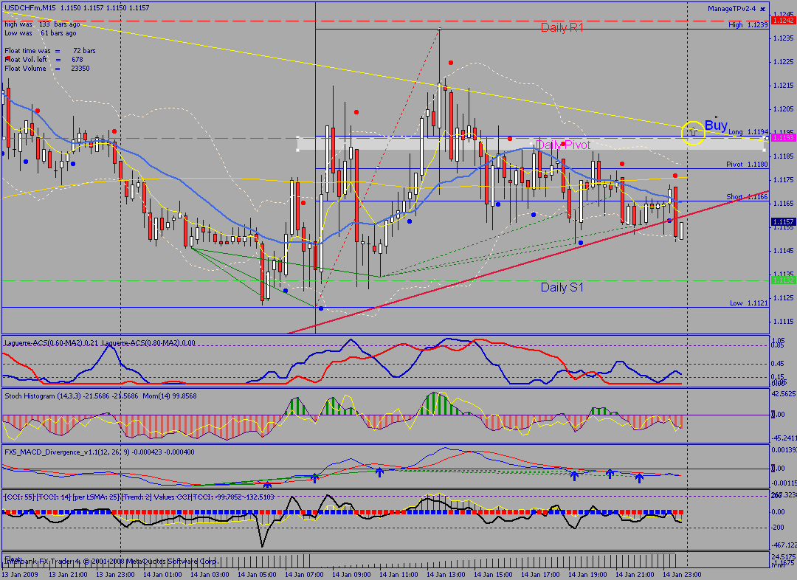The width and height of the screenshot is (797, 580).
Task: Click the 1.1205 price axis label
Action: click(783, 108)
